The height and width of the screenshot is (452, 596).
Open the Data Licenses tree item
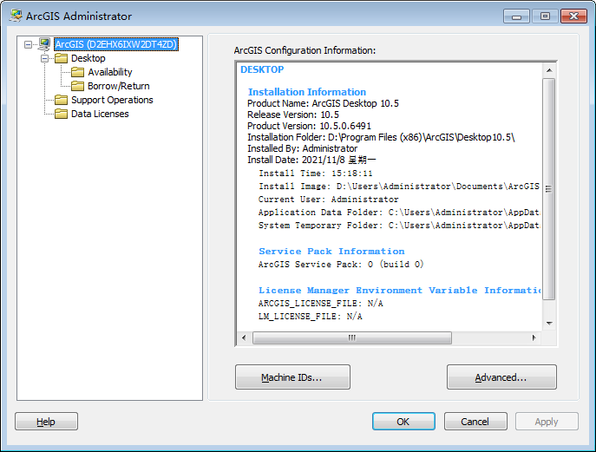tap(100, 114)
